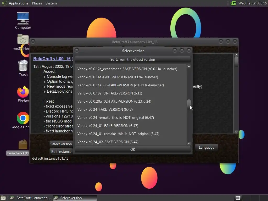Click the default instance [b1.7.3] text

pos(51,158)
